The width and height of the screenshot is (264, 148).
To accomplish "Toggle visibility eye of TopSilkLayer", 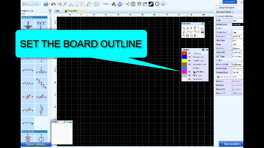I will point(189,61).
